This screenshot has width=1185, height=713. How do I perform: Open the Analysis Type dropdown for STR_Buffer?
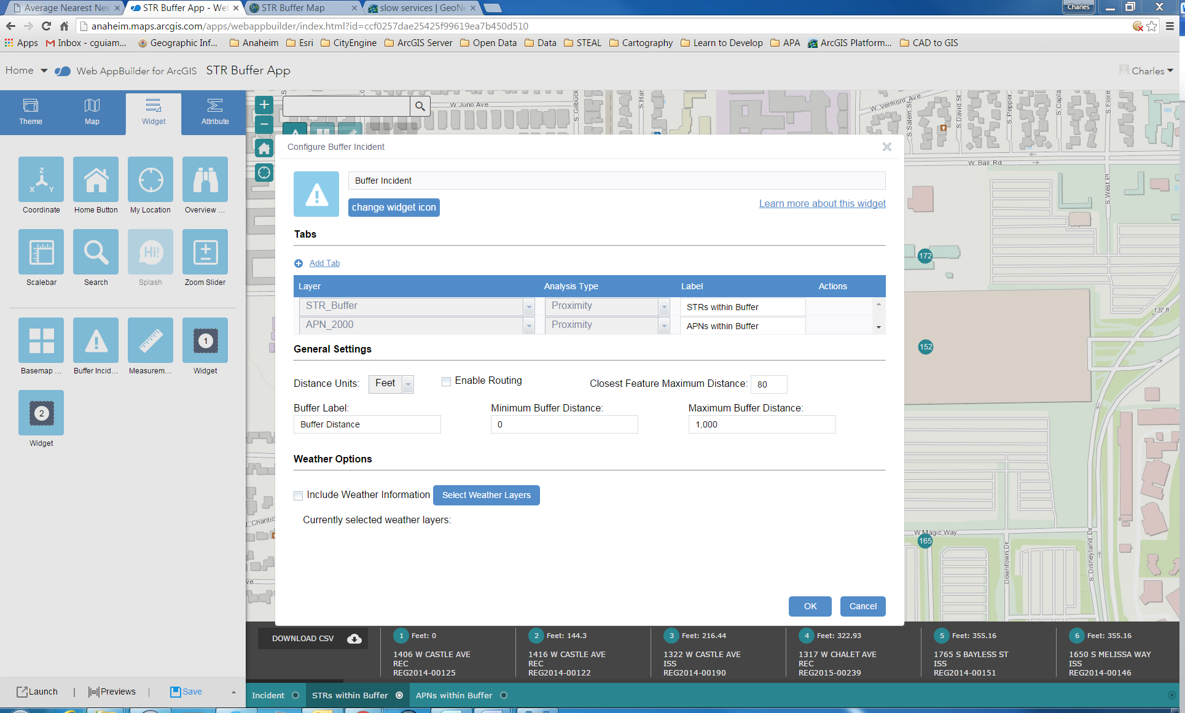664,306
